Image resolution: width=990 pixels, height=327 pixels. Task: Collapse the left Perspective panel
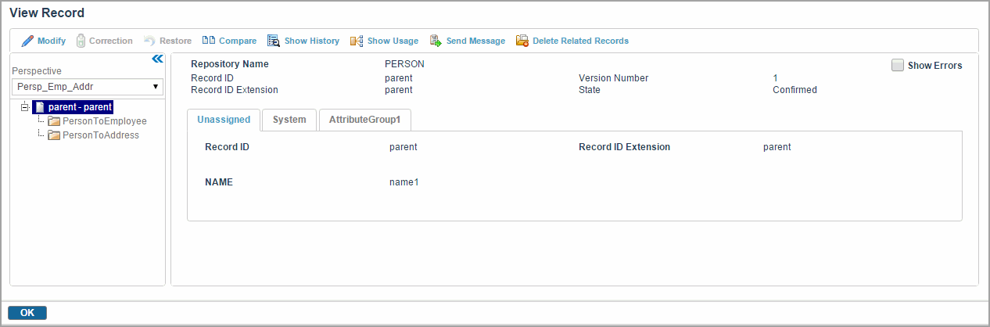click(156, 59)
